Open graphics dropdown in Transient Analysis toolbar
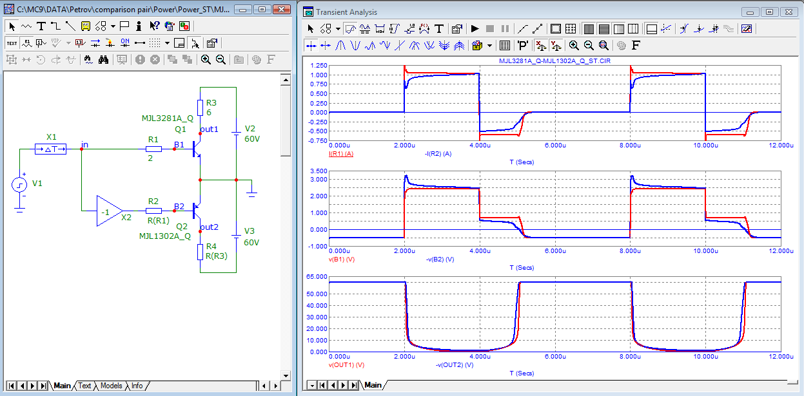 click(338, 28)
